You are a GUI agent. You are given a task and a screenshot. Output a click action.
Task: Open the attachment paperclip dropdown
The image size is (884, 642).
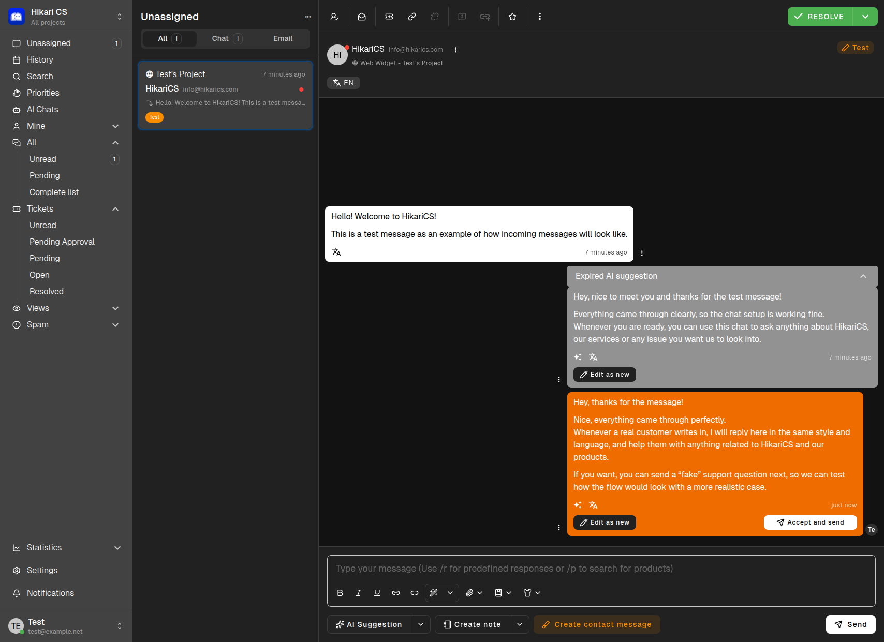click(x=474, y=593)
